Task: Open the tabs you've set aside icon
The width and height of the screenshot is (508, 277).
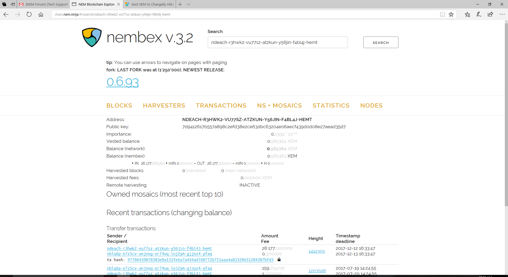Action: [x=4, y=4]
